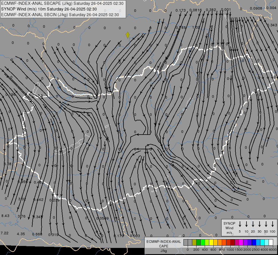Click the '2000' tick label in CAPE legend
This screenshot has width=278, height=255.
pyautogui.click(x=247, y=250)
